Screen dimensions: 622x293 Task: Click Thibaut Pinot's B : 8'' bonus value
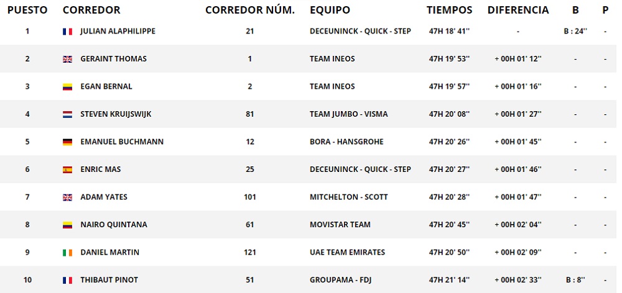575,280
